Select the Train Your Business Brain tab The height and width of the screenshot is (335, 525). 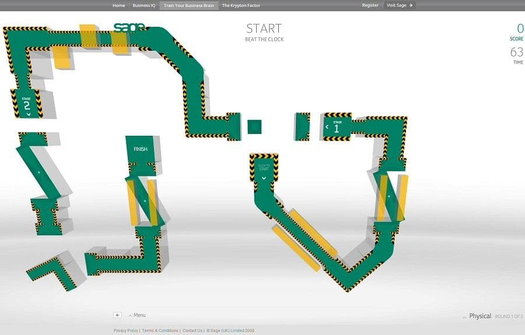[189, 5]
